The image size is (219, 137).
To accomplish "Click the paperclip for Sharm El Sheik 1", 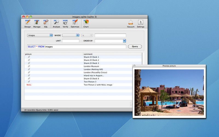I will point(29,57).
